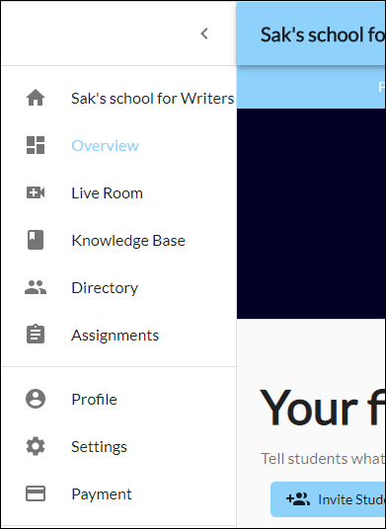This screenshot has width=386, height=529.
Task: Collapse the sidebar with the left chevron
Action: pyautogui.click(x=204, y=34)
